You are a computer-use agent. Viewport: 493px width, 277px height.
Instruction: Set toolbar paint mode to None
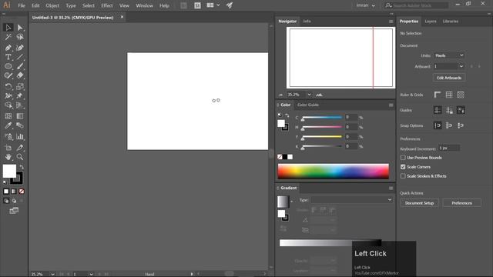(x=22, y=192)
